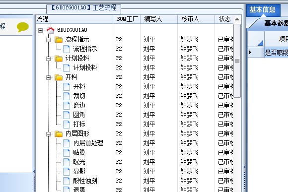Select the 内层前处理 process step
Image resolution: width=288 pixels, height=192 pixels.
click(x=88, y=143)
